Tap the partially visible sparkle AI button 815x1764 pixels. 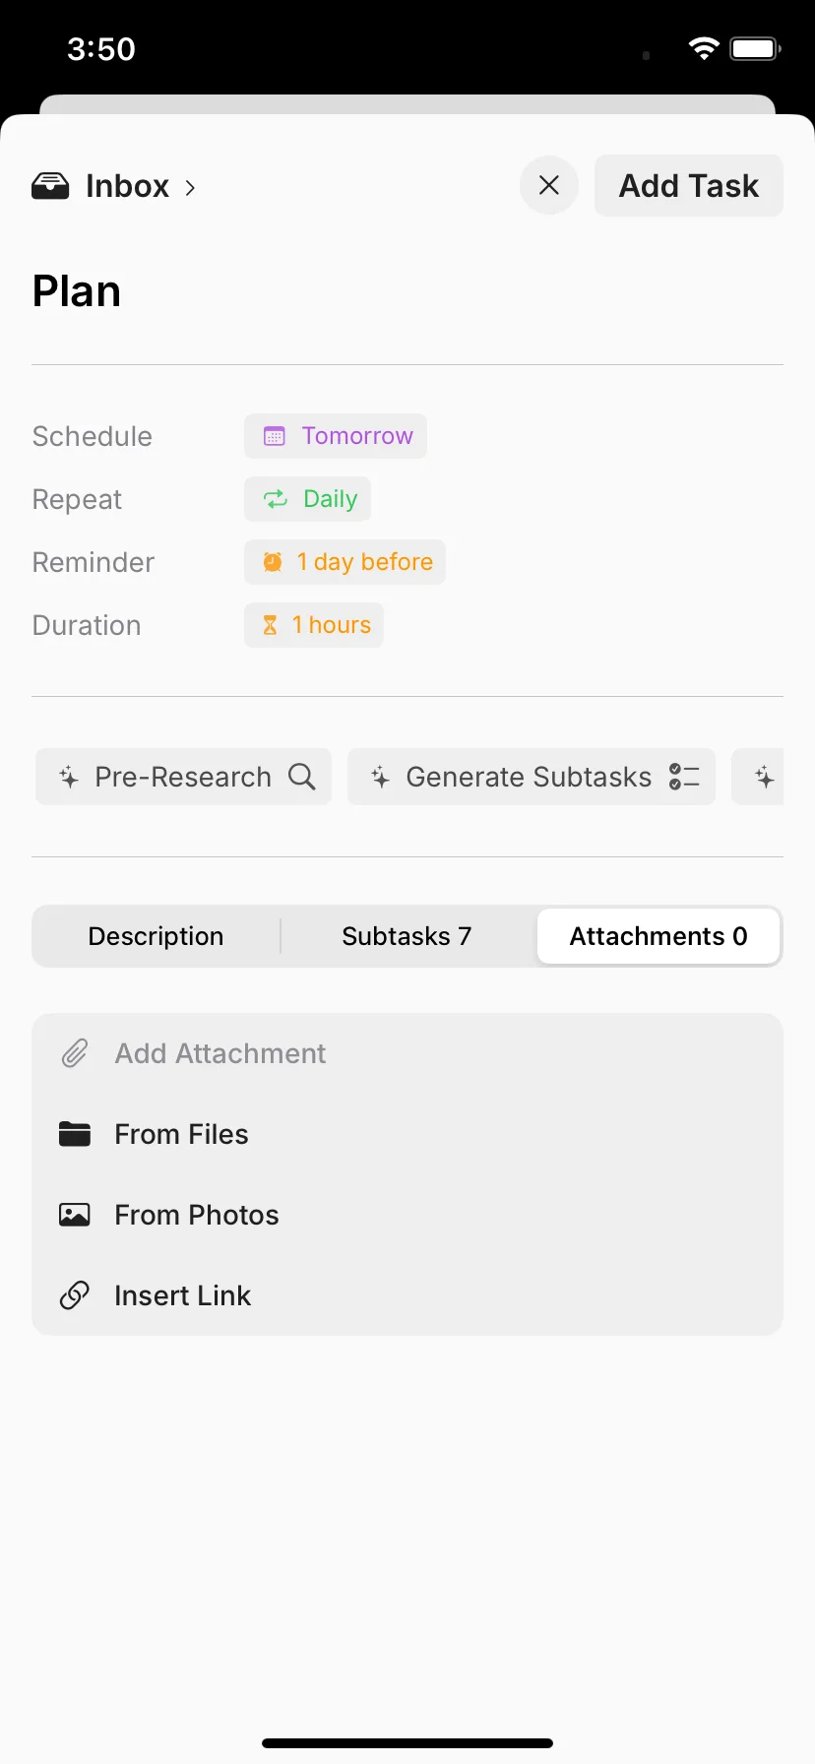[x=758, y=777]
